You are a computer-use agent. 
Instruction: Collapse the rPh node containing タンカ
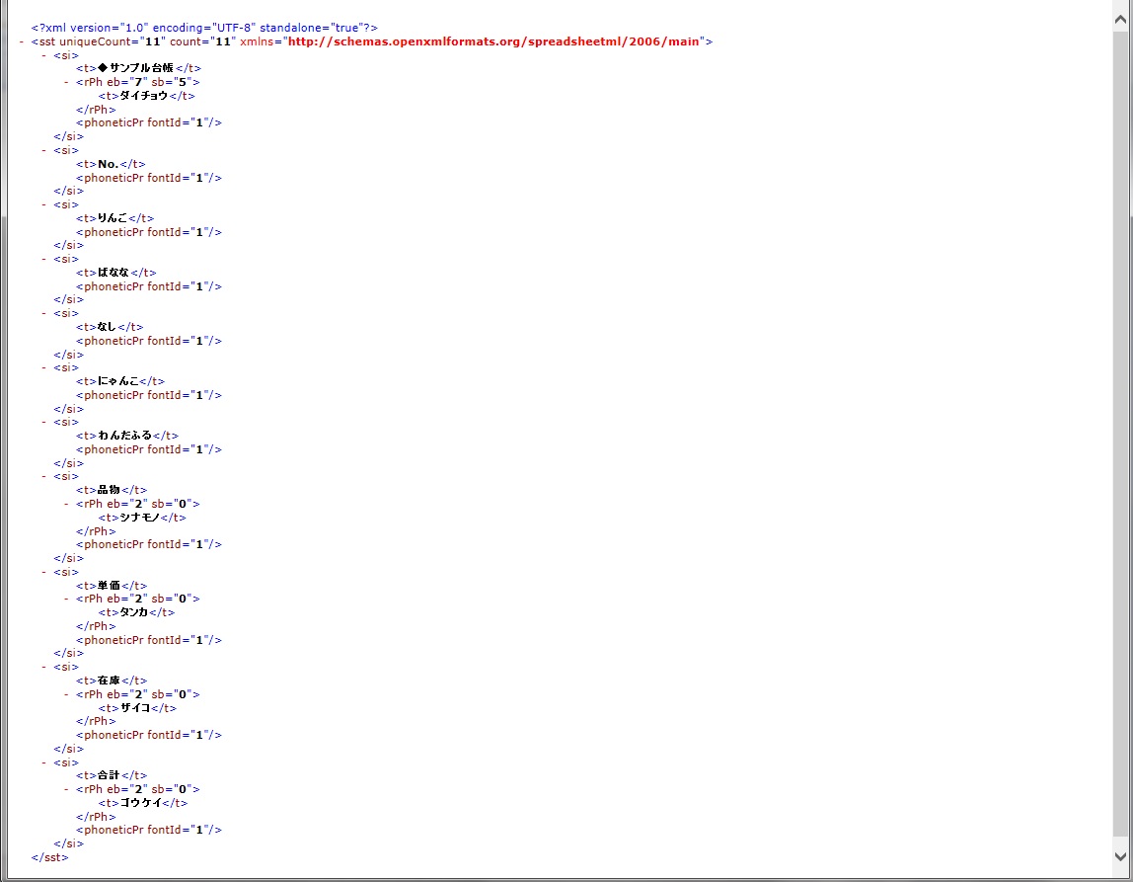tap(66, 599)
